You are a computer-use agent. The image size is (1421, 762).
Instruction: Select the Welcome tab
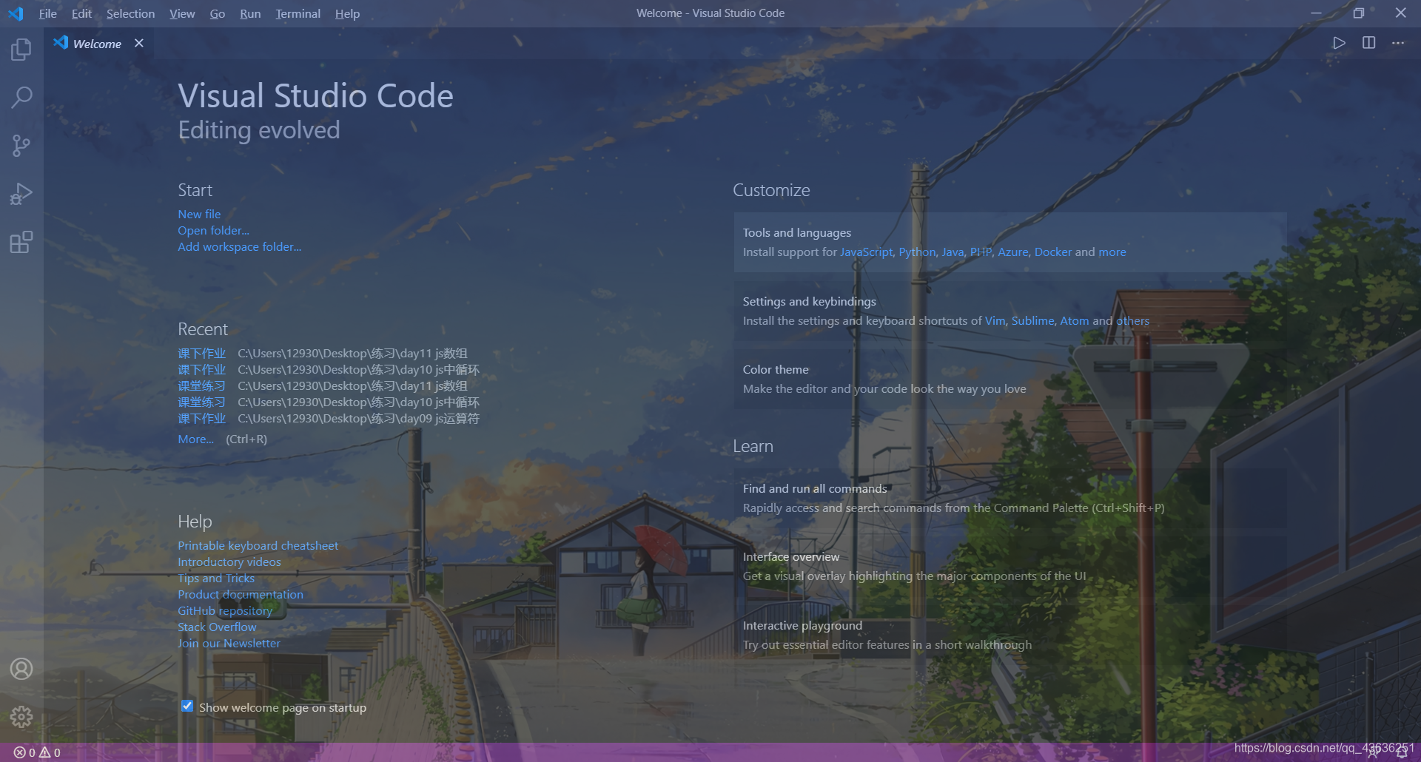97,44
